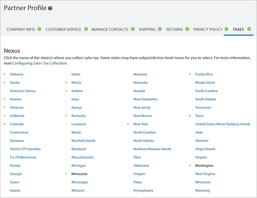The height and width of the screenshot is (198, 257).
Task: Switch to the Shipping tab
Action: click(x=147, y=30)
